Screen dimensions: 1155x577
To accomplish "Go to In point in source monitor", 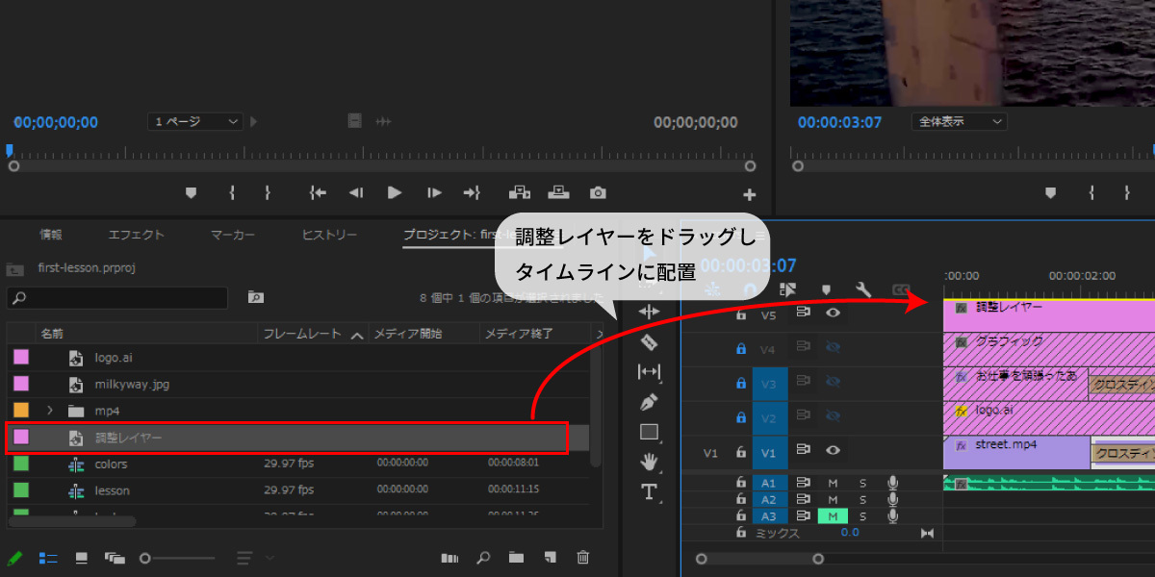I will coord(318,192).
